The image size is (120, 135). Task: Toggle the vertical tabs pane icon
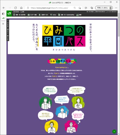3,14
